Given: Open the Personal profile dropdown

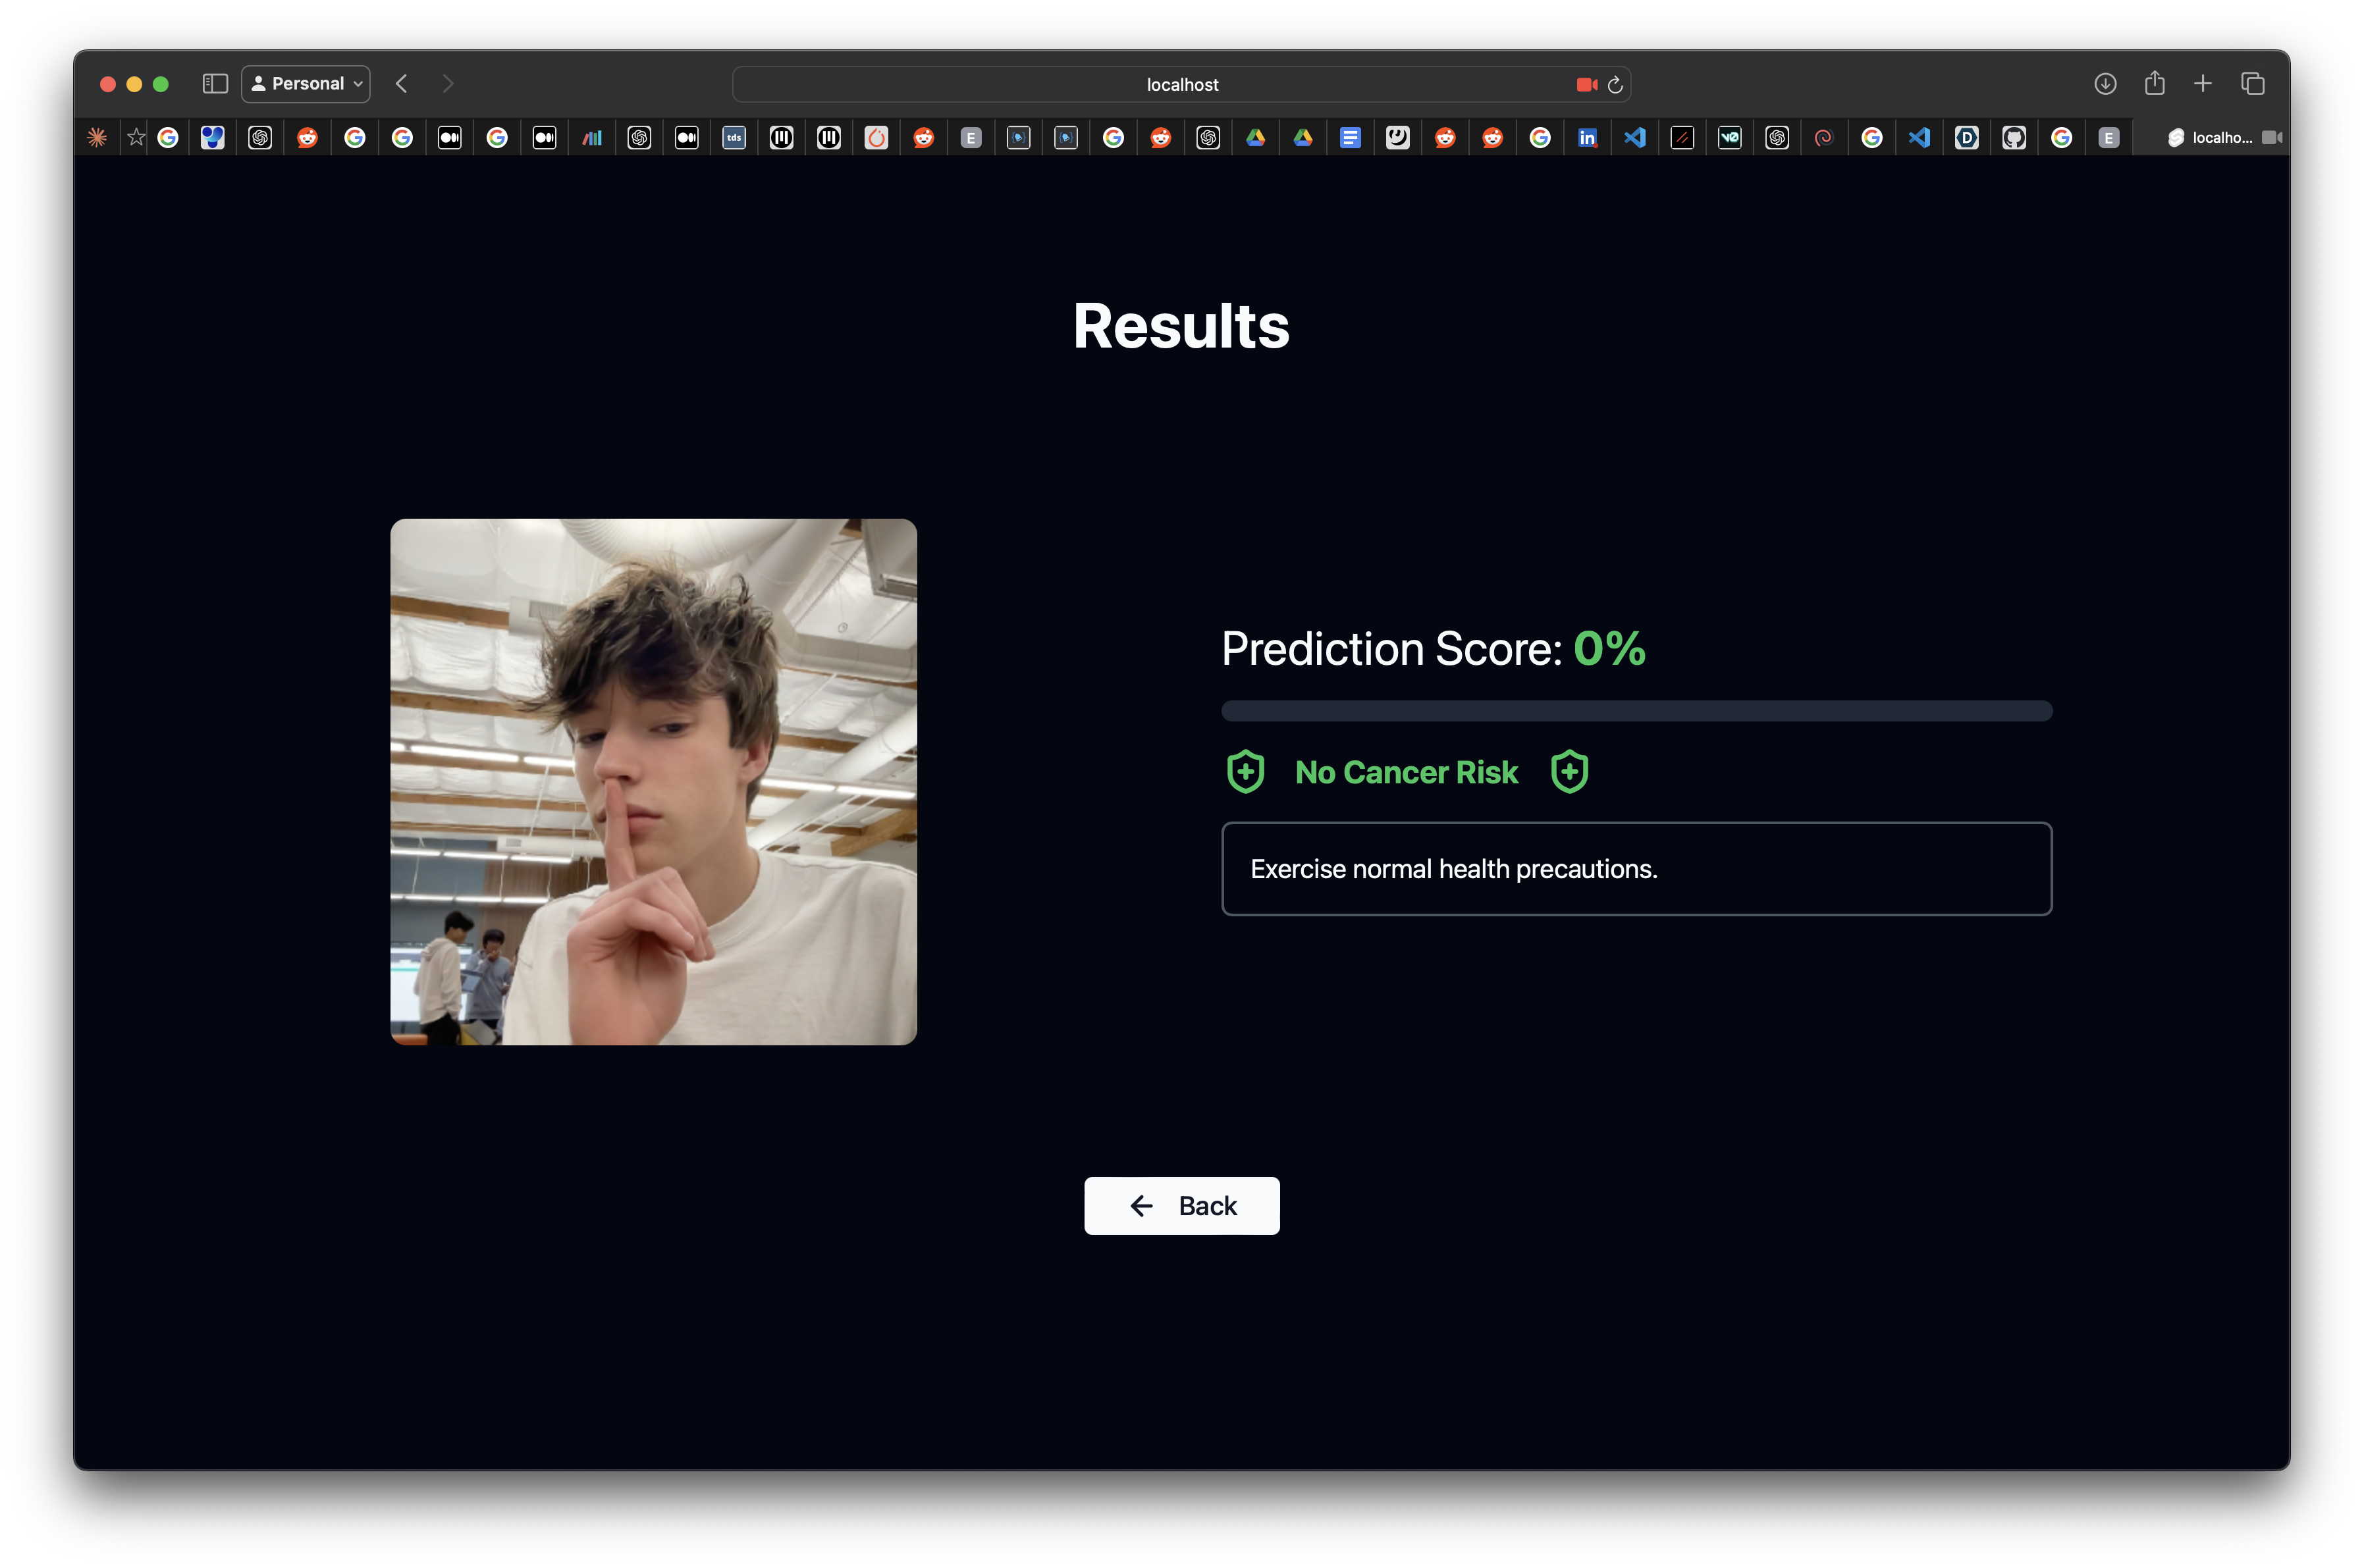Looking at the screenshot, I should click(x=306, y=84).
